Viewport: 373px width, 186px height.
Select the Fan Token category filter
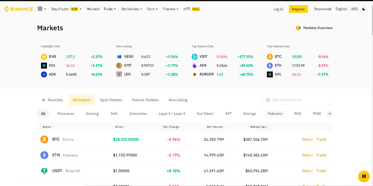click(x=205, y=113)
